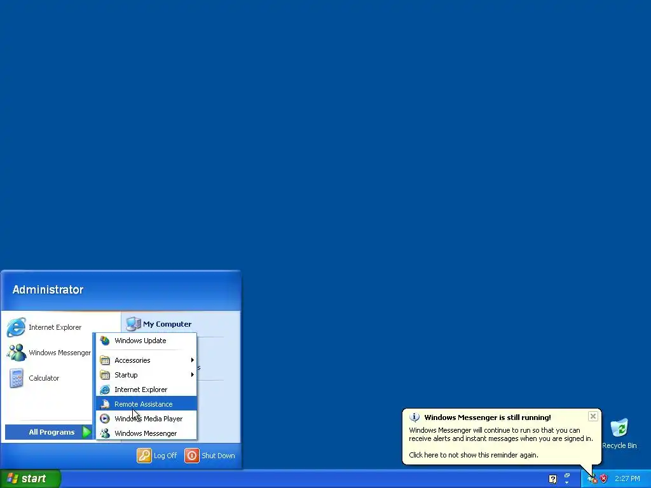
Task: Click the All Programs green arrow entry
Action: [49, 432]
